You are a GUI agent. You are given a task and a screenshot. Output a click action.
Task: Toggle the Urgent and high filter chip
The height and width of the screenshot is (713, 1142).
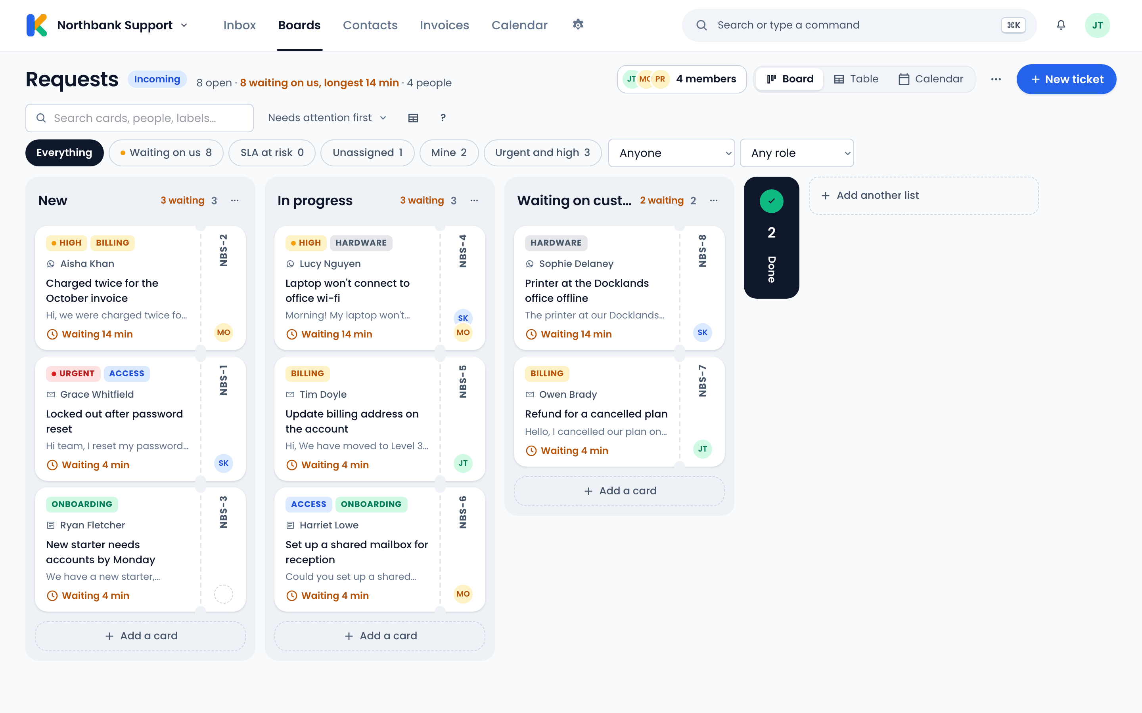click(542, 153)
